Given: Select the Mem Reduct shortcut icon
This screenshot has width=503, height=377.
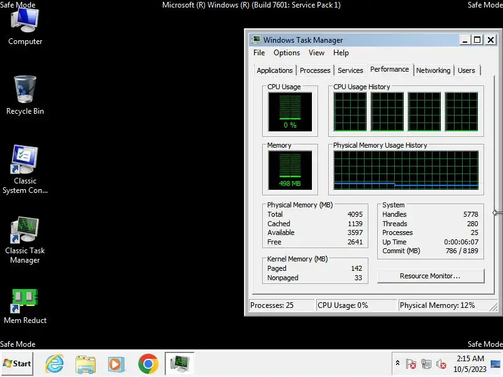Looking at the screenshot, I should coord(25,307).
